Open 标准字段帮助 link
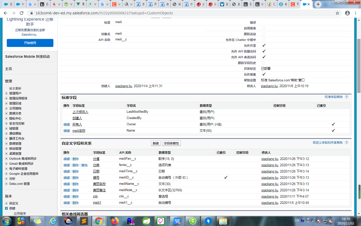 pyautogui.click(x=334, y=97)
